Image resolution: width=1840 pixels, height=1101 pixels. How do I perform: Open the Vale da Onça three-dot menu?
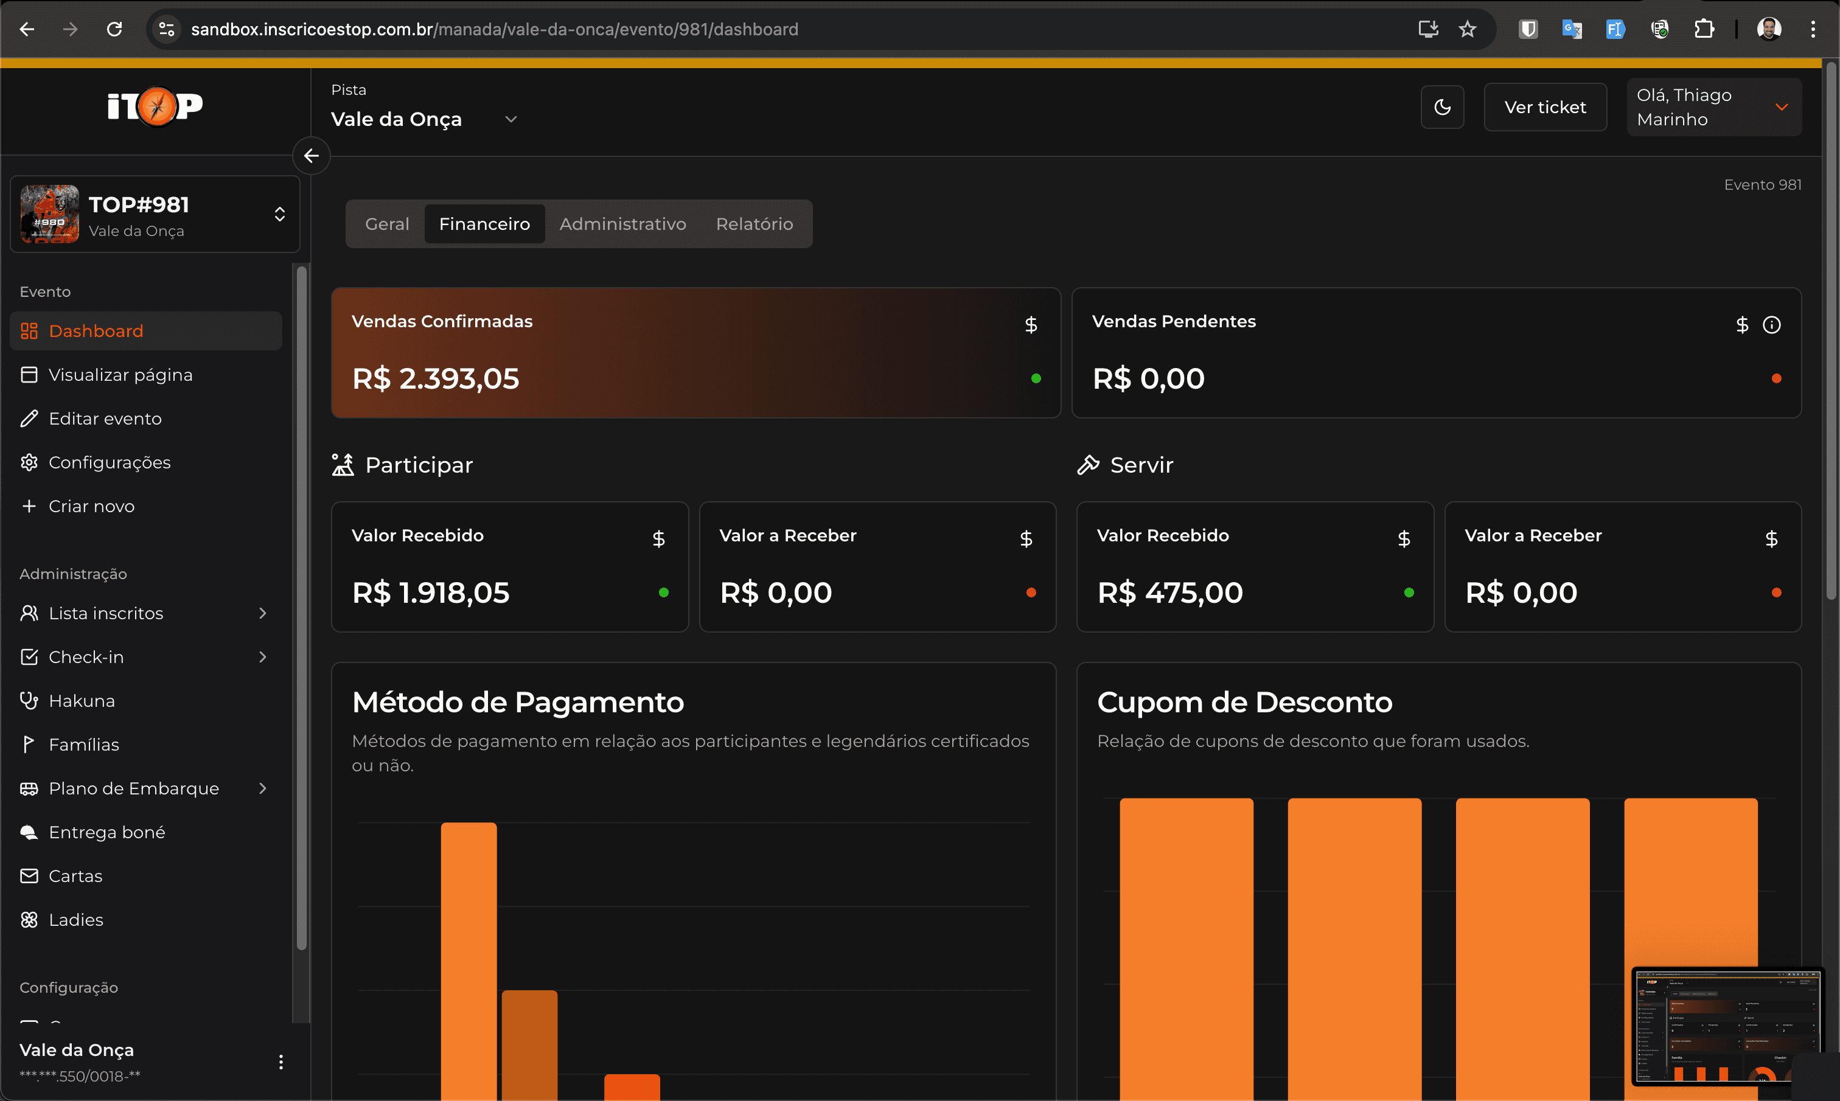pyautogui.click(x=281, y=1061)
